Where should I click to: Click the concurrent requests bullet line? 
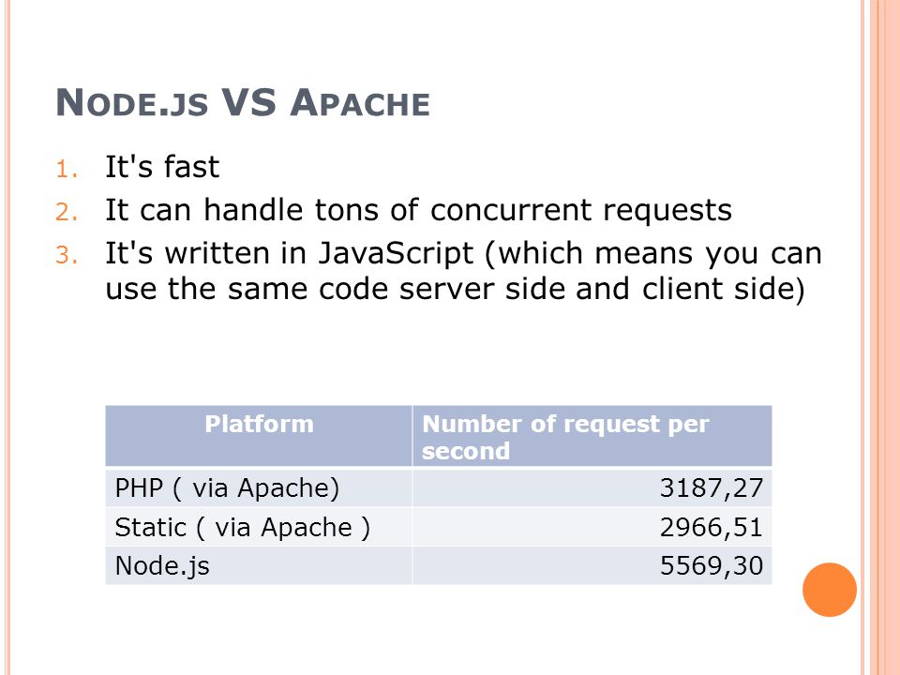pos(418,209)
